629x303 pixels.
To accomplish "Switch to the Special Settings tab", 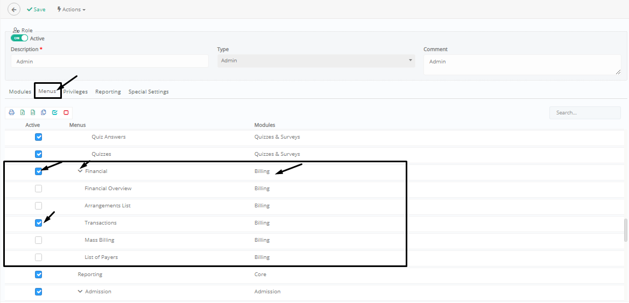I will click(149, 92).
